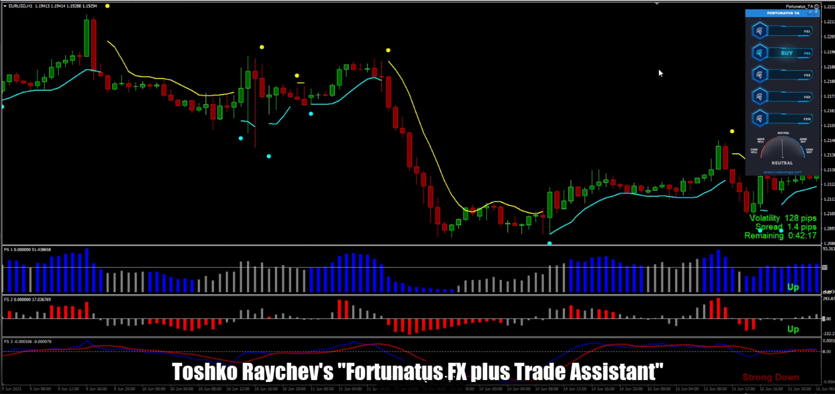The height and width of the screenshot is (394, 835).
Task: Click the BUY signal on the FS2 bar
Action: 786,53
